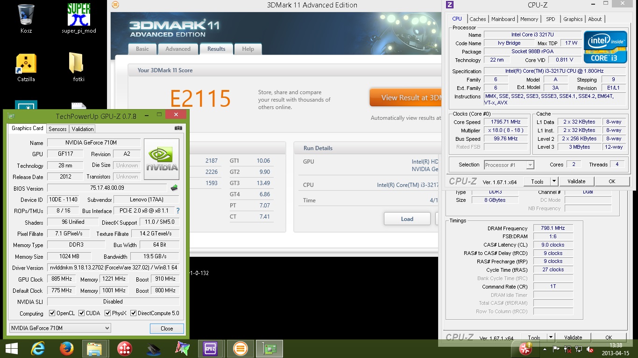Click the DRAM Frequency 798.1 MHz value
The image size is (638, 358).
(x=553, y=228)
